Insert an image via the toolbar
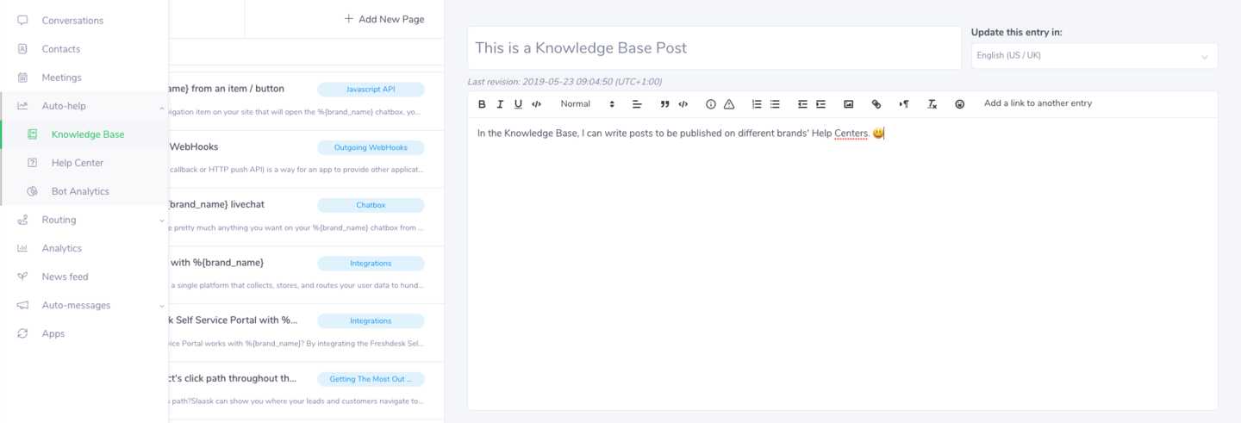 click(849, 104)
